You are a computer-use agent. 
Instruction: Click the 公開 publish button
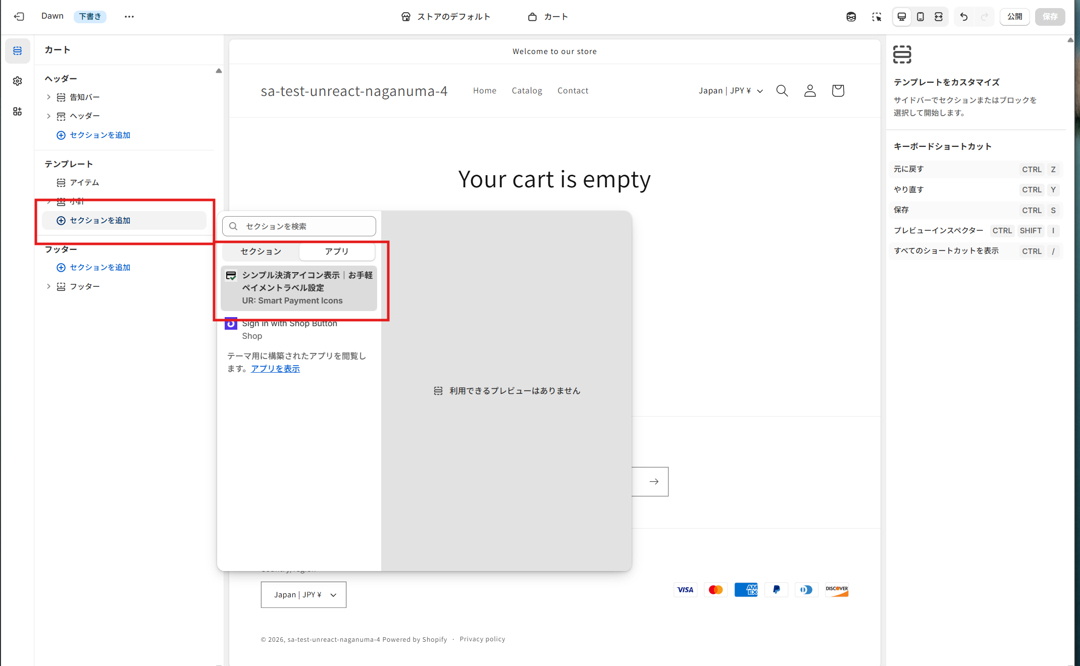pyautogui.click(x=1014, y=17)
